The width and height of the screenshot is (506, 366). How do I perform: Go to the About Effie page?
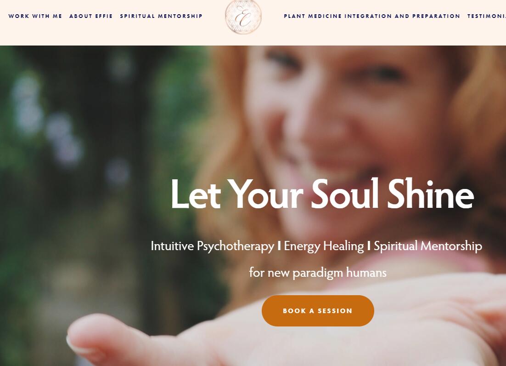pos(91,16)
